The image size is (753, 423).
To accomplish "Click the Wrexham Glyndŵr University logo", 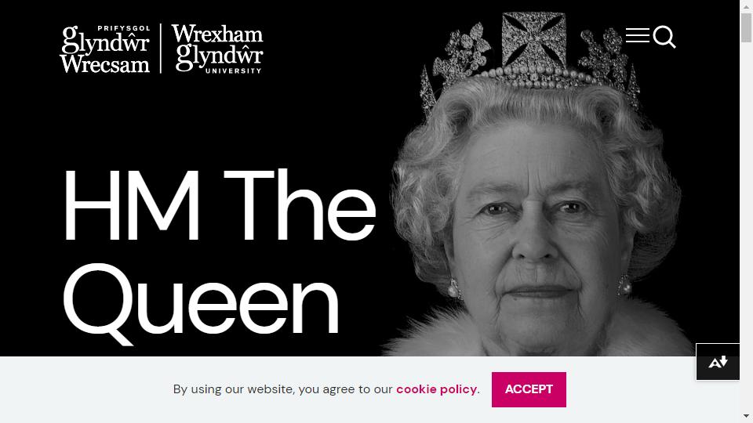I will point(217,49).
